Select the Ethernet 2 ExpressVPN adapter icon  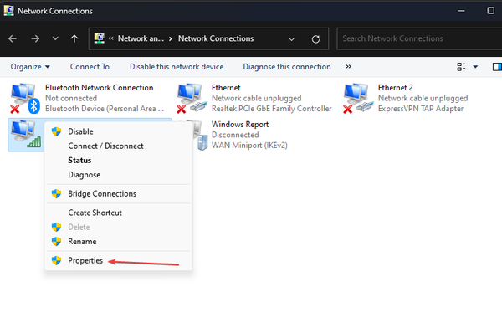pos(358,99)
